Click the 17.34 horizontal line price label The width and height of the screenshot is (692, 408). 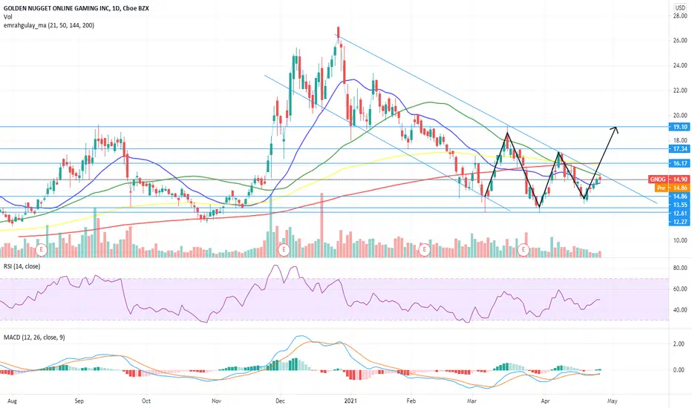point(679,149)
